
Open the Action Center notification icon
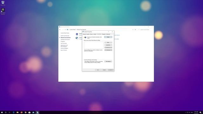(x=200, y=112)
